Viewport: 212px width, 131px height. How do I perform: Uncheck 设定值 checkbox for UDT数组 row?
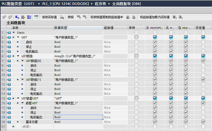pos(203,56)
